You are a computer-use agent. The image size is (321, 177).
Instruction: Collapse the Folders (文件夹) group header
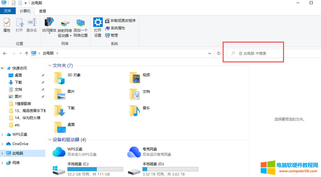50,66
